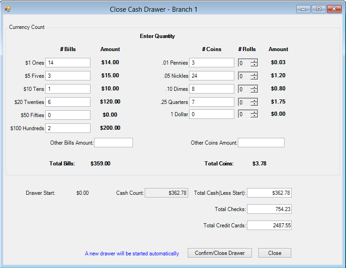Maximize the Close Cash Drawer window
346x268 pixels.
318,9
